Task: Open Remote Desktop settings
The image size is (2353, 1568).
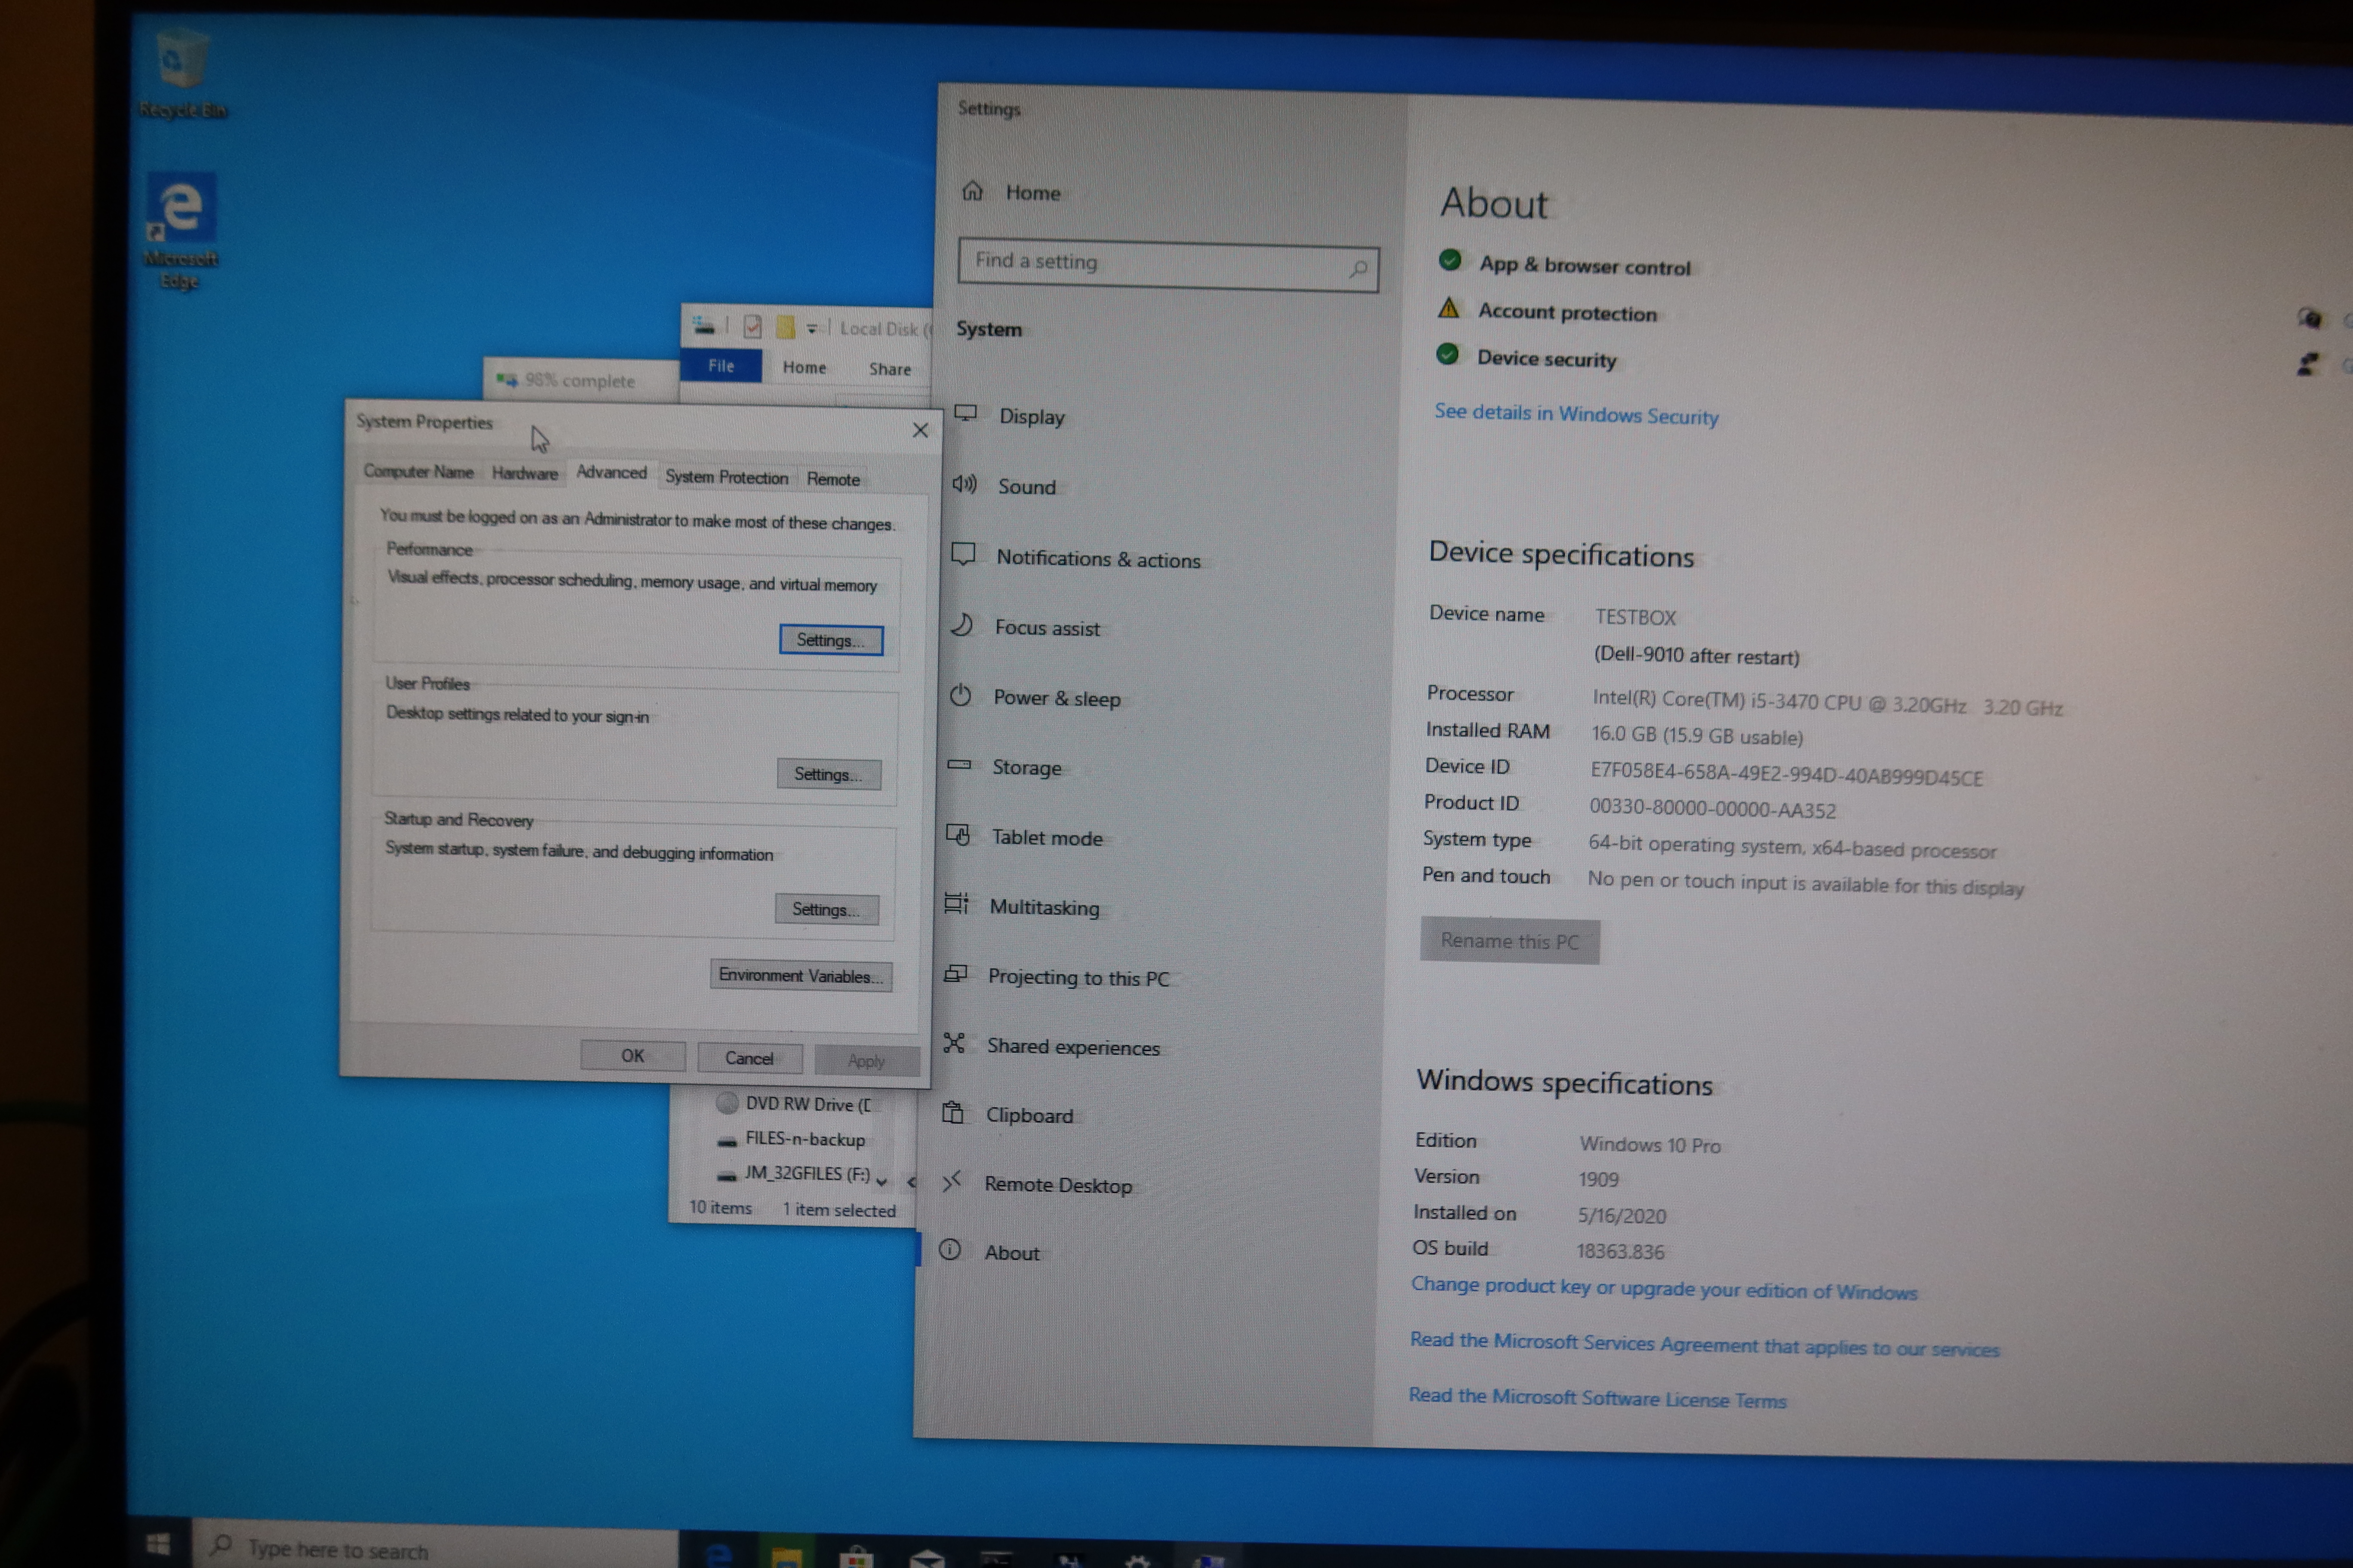Action: coord(1057,1185)
